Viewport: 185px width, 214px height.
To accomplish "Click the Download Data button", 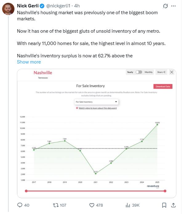I will click(x=163, y=86).
